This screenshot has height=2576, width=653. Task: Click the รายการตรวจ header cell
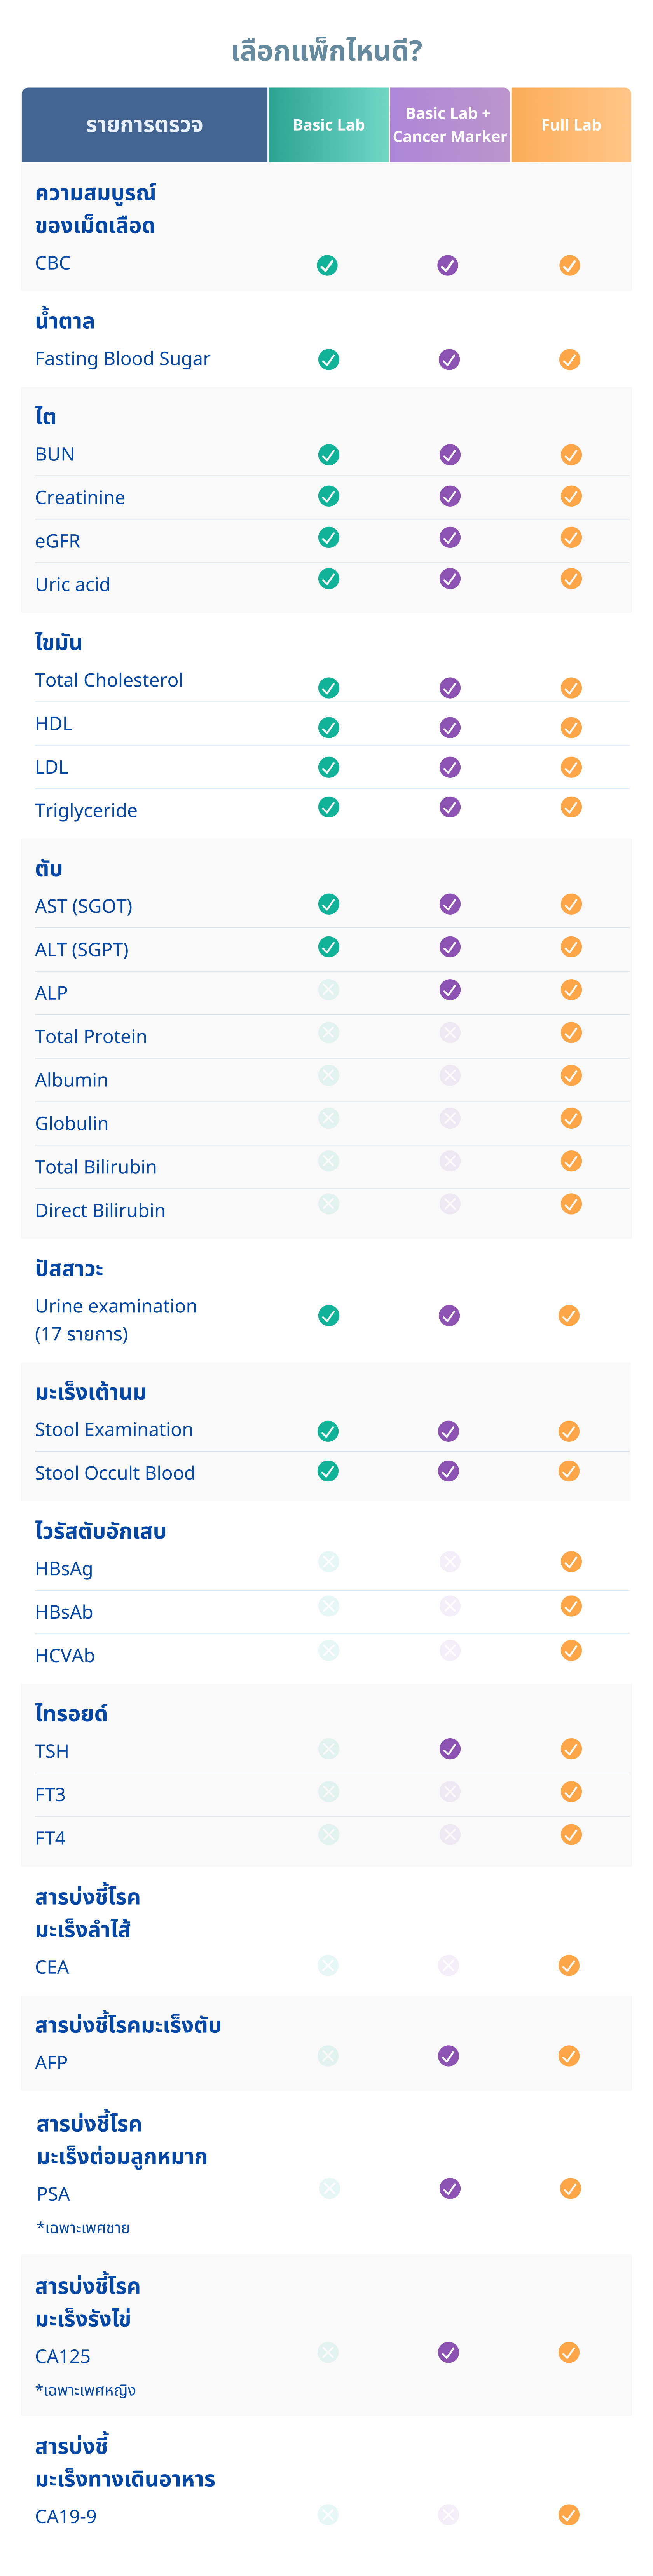(x=144, y=125)
